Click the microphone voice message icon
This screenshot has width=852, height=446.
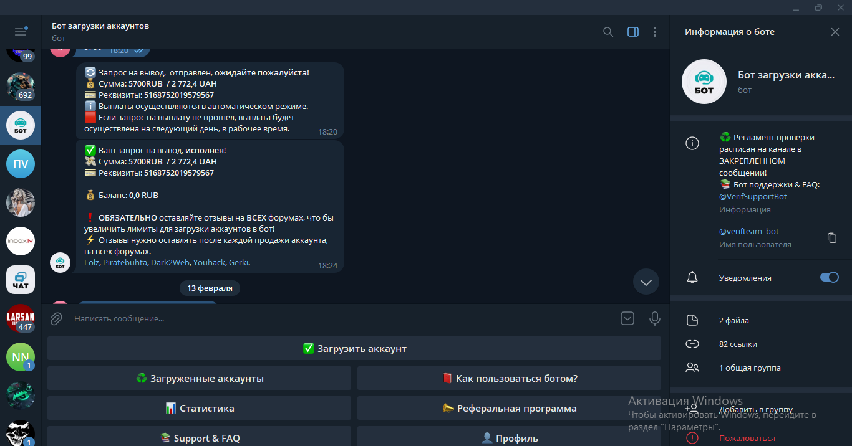click(655, 319)
